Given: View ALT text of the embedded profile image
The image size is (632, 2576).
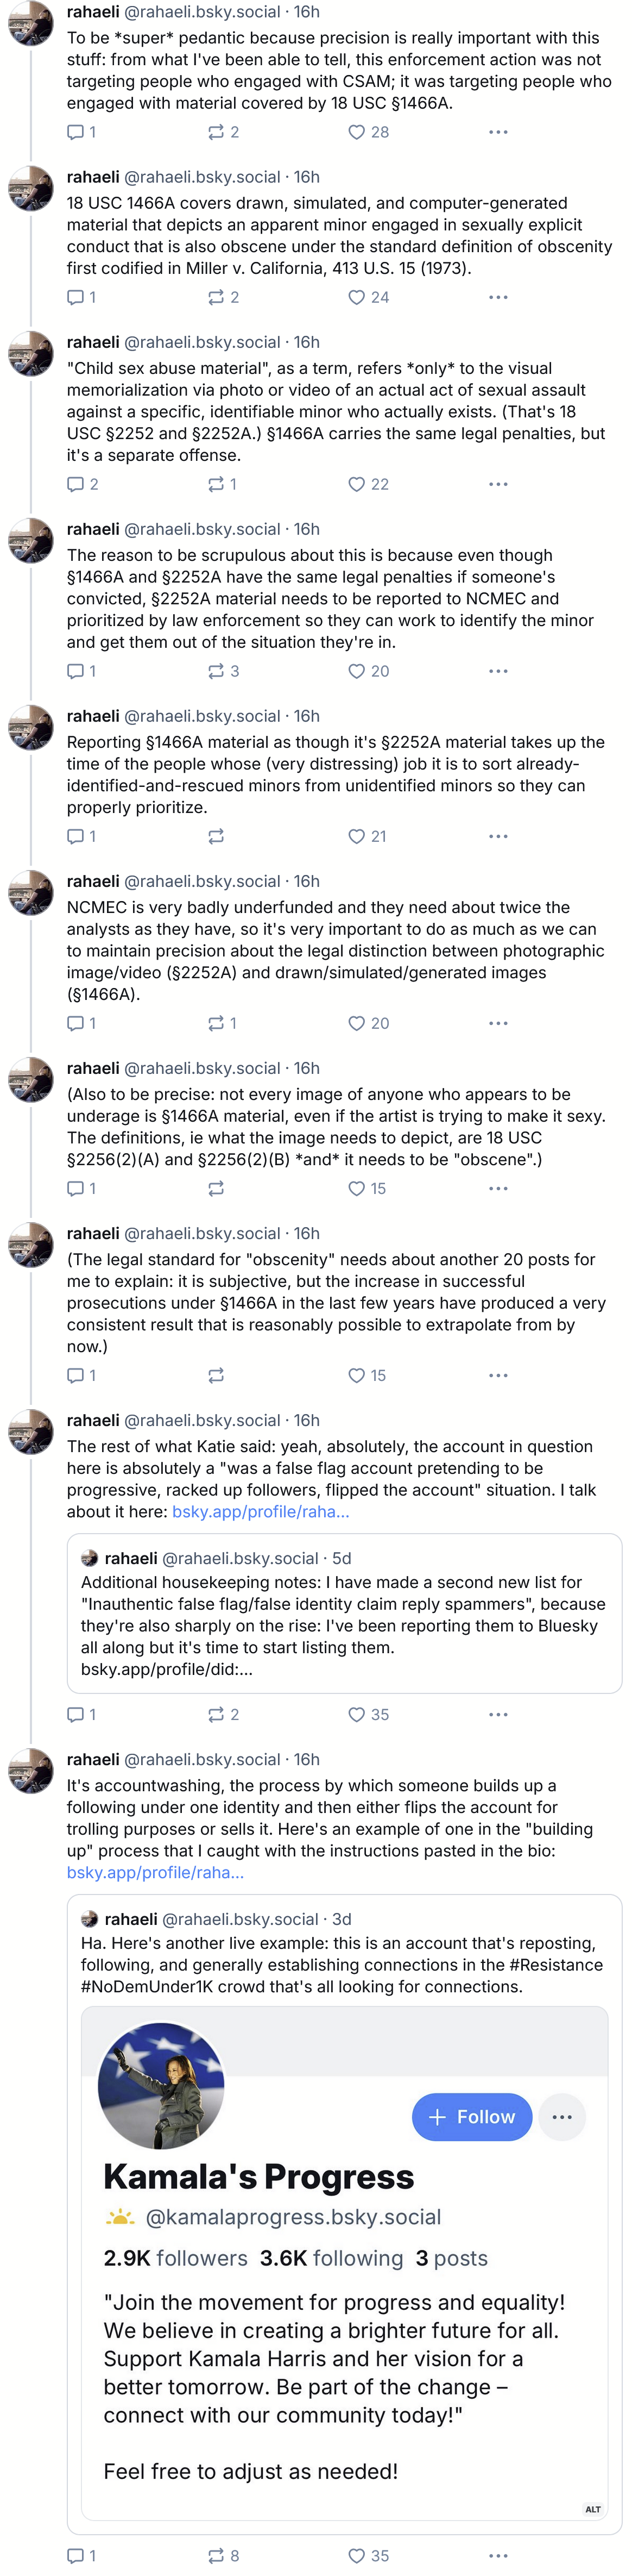Looking at the screenshot, I should (593, 2509).
